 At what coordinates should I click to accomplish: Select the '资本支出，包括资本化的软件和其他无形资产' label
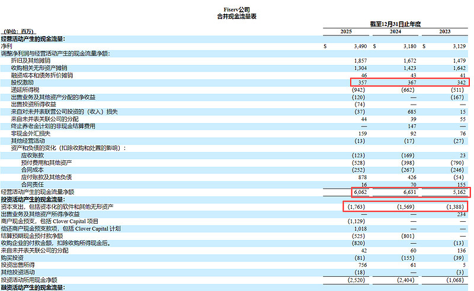point(57,207)
